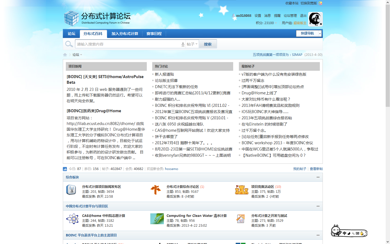Open hot topic 饼干去哪里了
This screenshot has height=244, width=390.
coord(166,137)
